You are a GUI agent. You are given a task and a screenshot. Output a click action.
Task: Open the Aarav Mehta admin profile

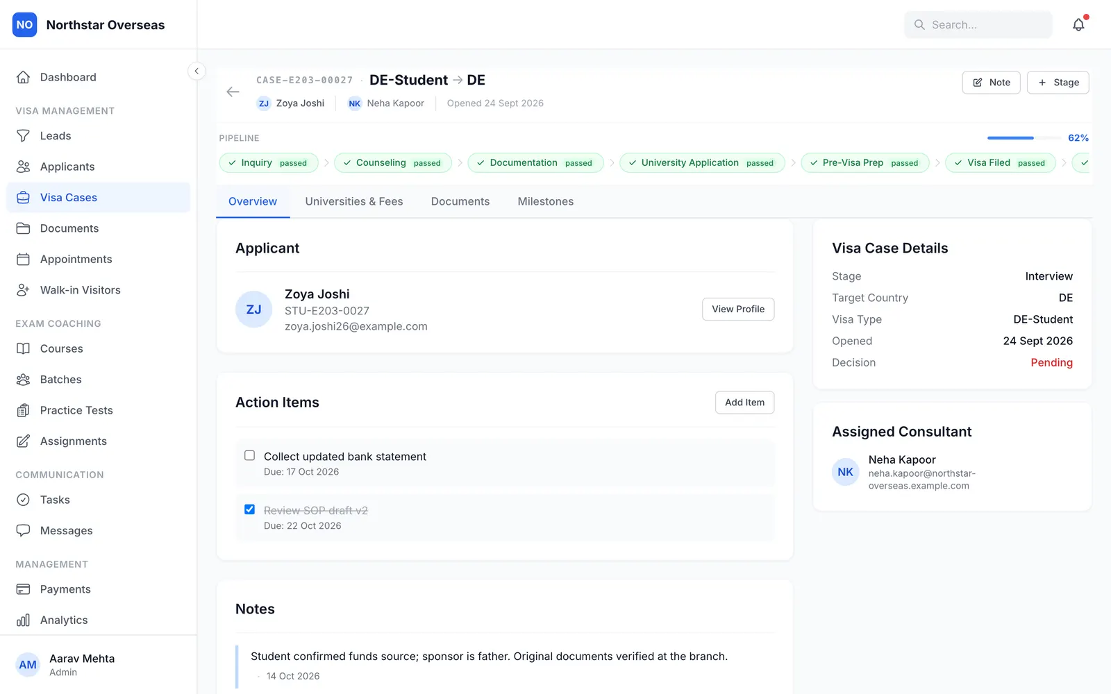pos(99,665)
